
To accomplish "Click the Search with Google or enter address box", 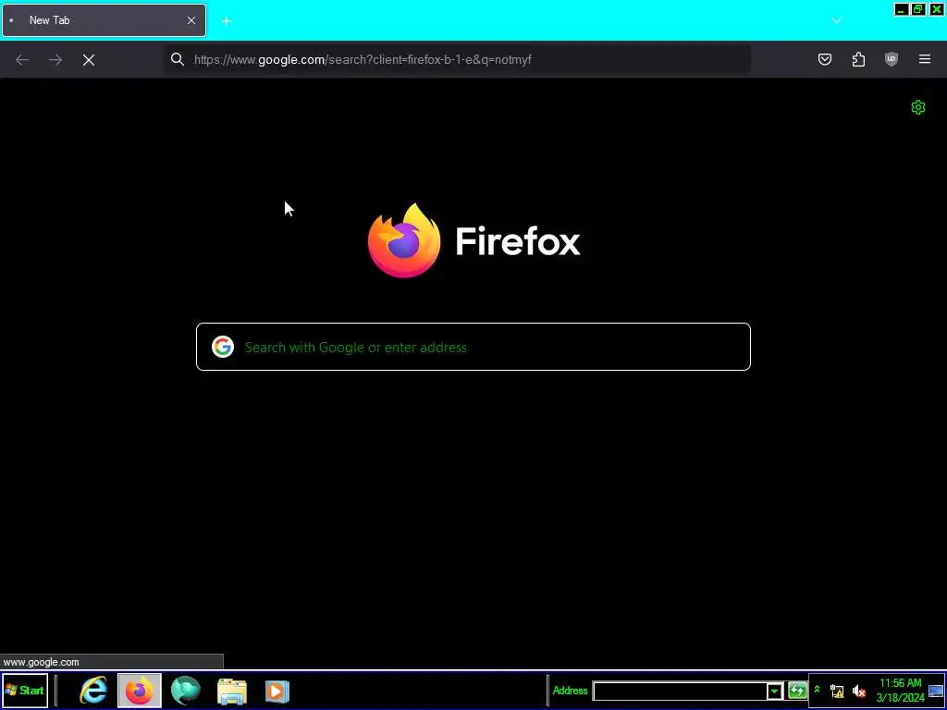I will [x=473, y=347].
